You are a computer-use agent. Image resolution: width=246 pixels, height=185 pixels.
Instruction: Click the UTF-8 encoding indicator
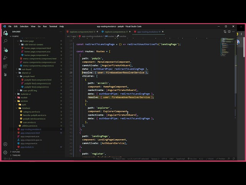click(164, 159)
